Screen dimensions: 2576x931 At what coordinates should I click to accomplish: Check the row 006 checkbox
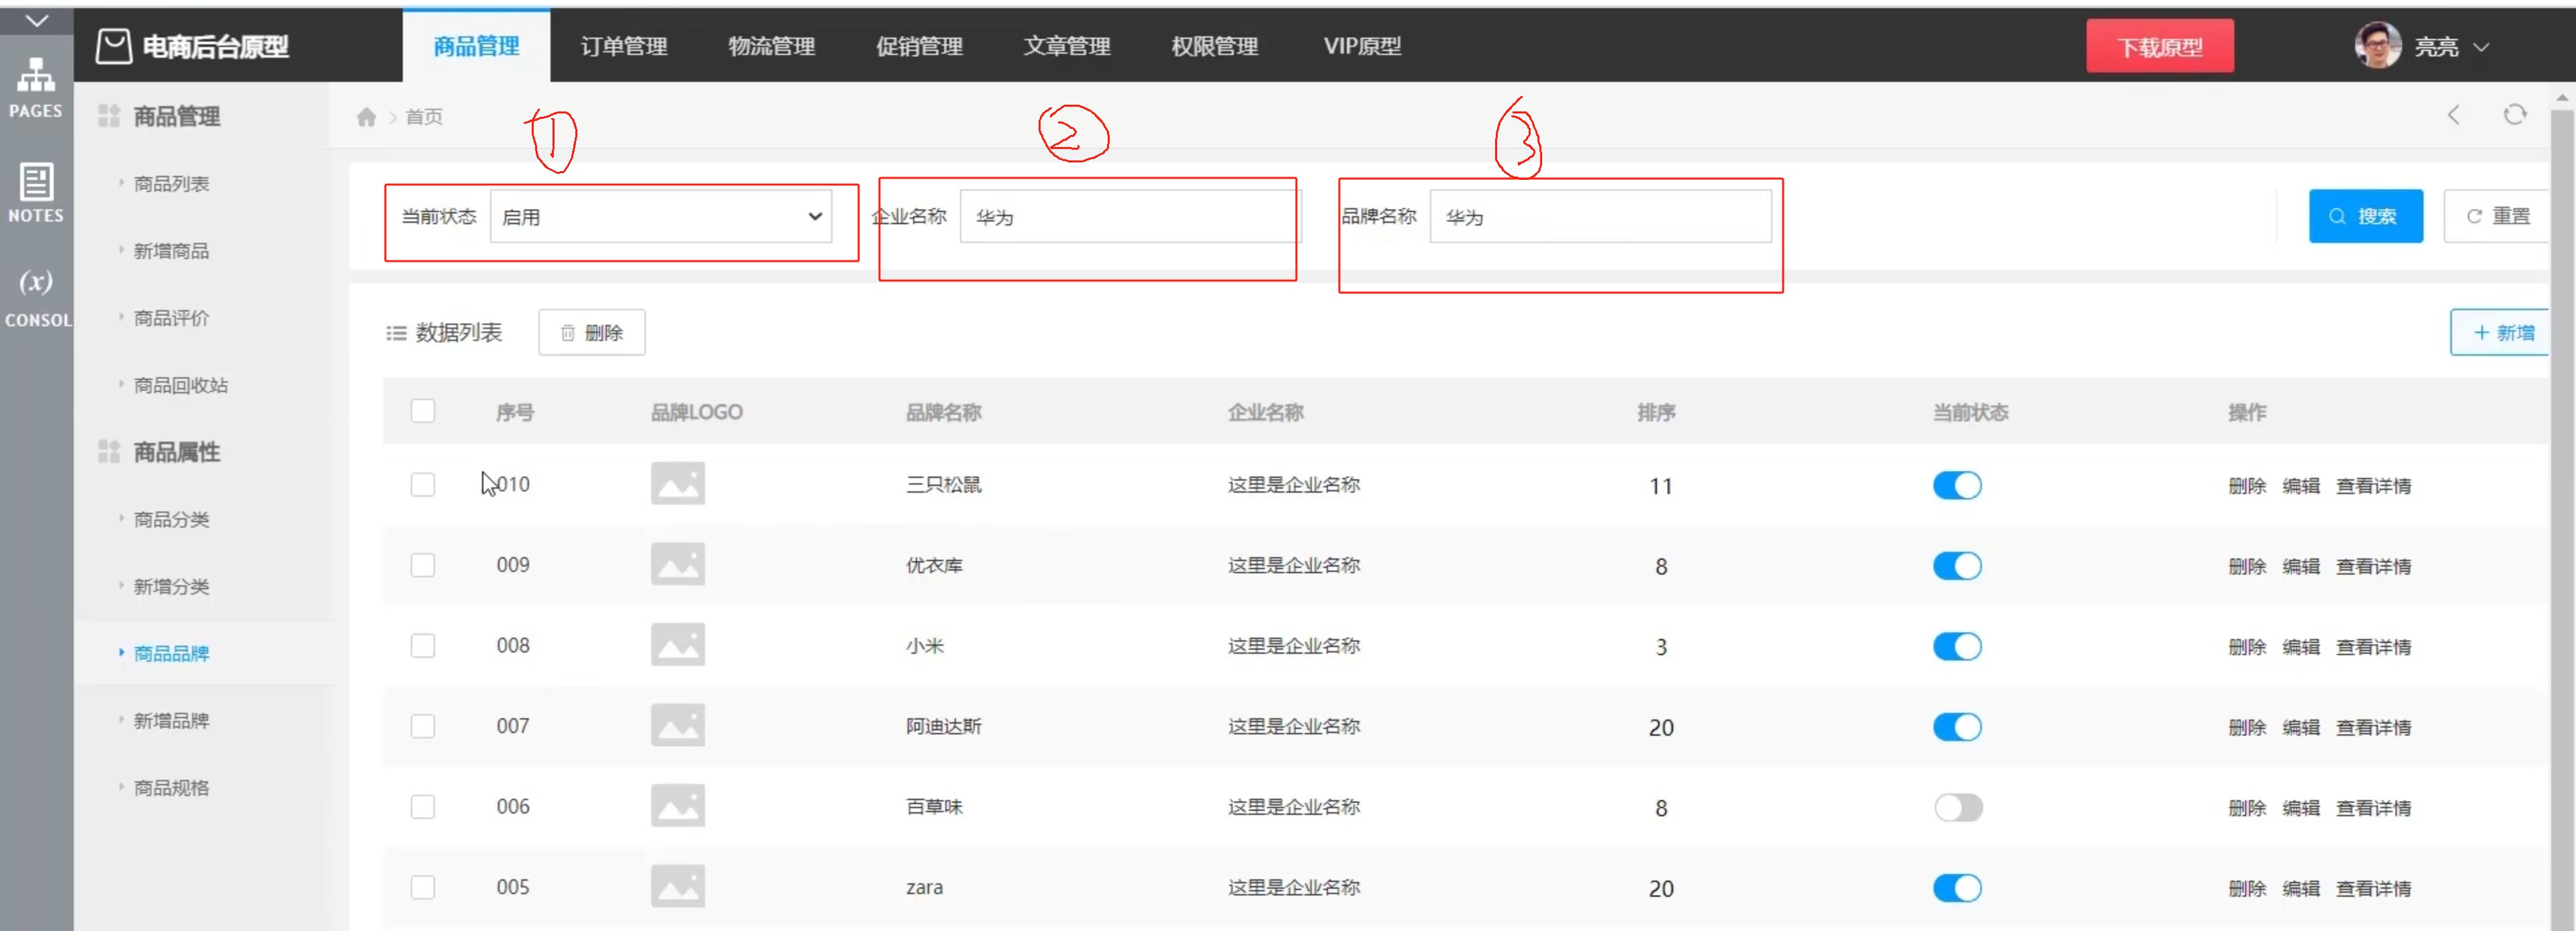coord(423,807)
